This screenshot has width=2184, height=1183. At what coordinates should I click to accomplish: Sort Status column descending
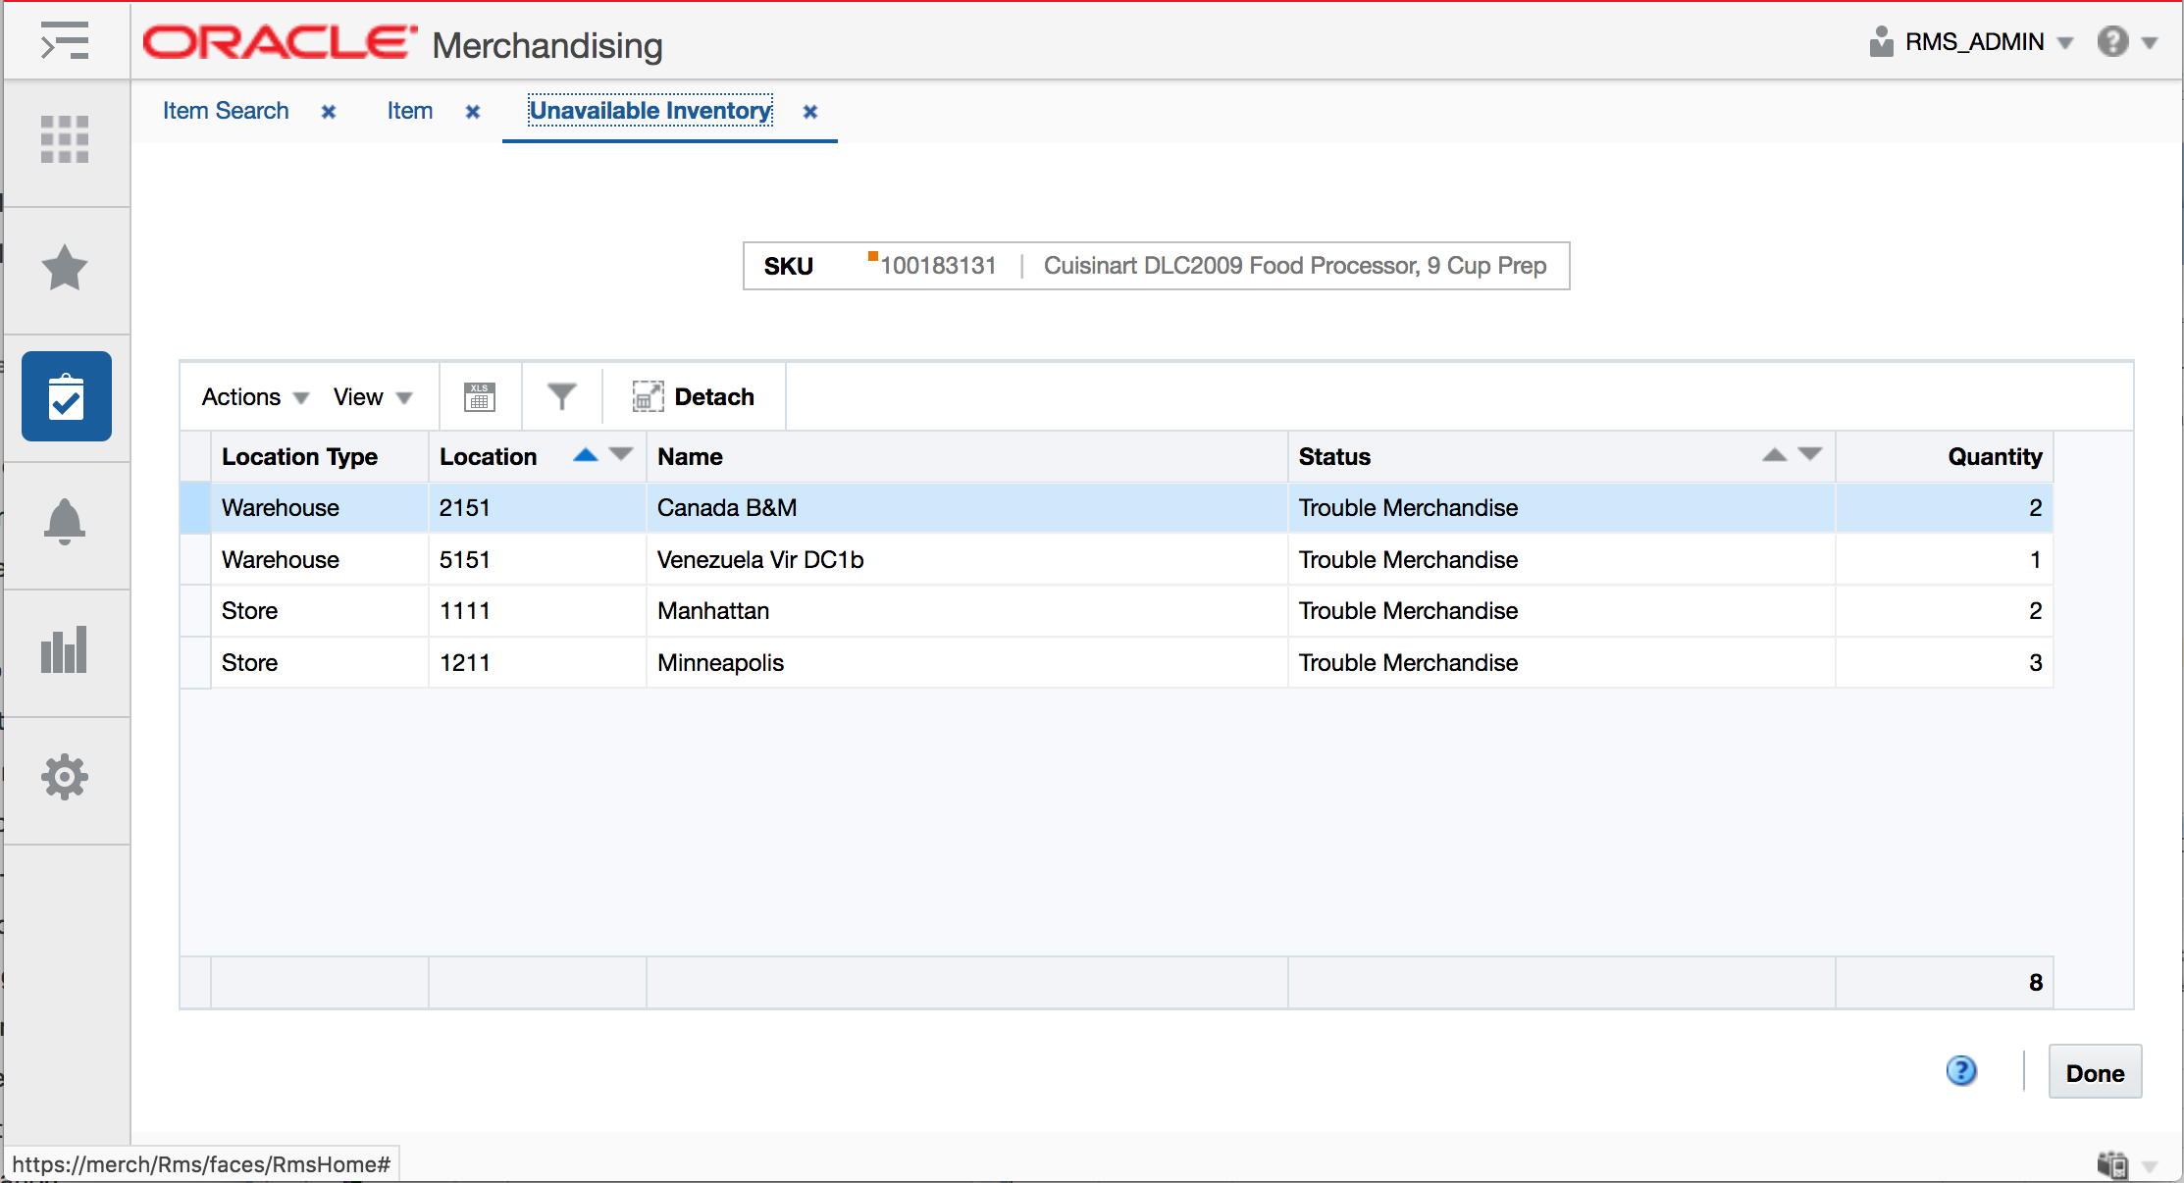pos(1810,454)
